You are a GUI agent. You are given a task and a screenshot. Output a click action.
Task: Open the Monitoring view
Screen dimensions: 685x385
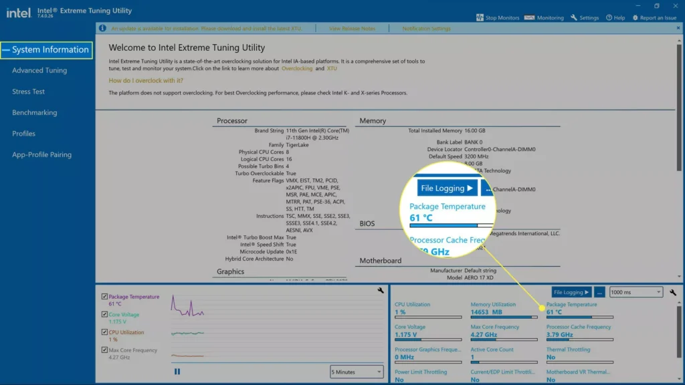click(544, 17)
